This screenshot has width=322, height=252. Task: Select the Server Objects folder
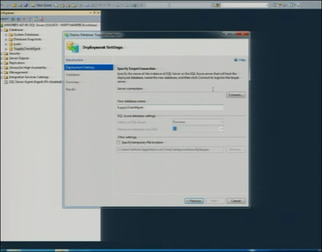pos(17,58)
